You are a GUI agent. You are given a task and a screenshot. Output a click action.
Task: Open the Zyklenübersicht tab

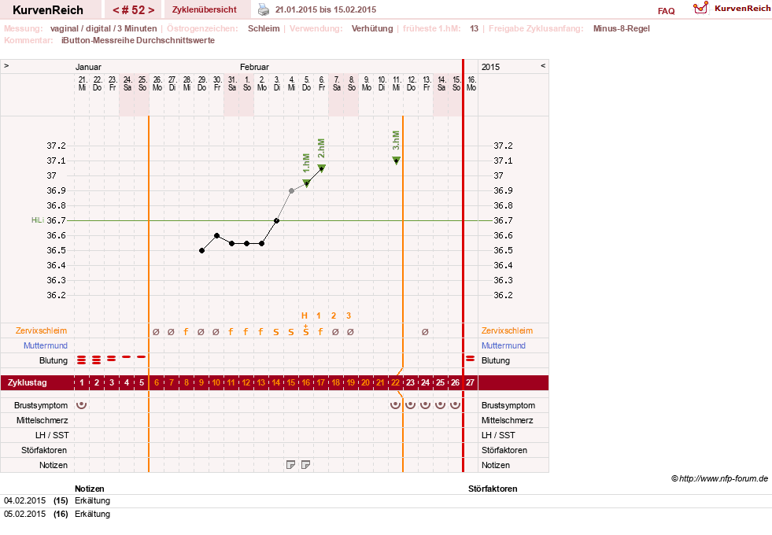click(x=205, y=9)
